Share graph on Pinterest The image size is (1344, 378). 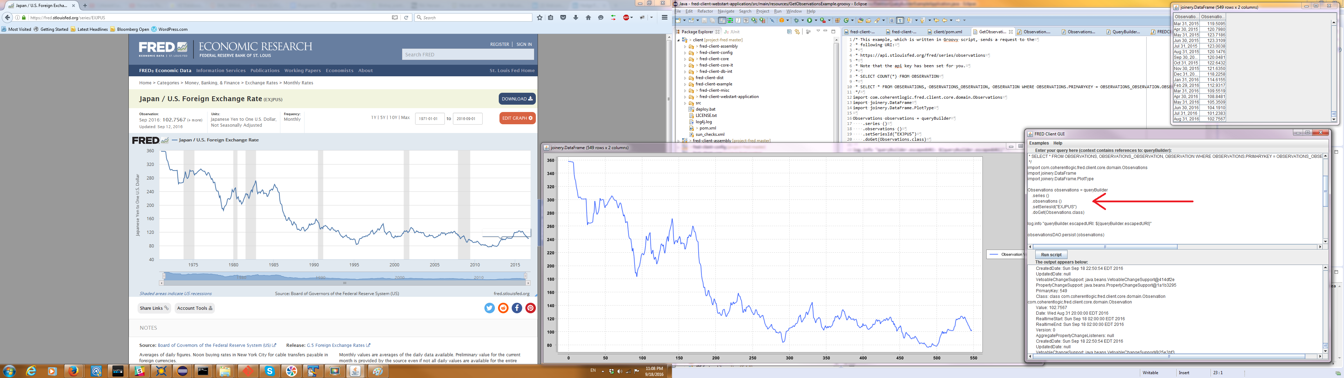(531, 308)
